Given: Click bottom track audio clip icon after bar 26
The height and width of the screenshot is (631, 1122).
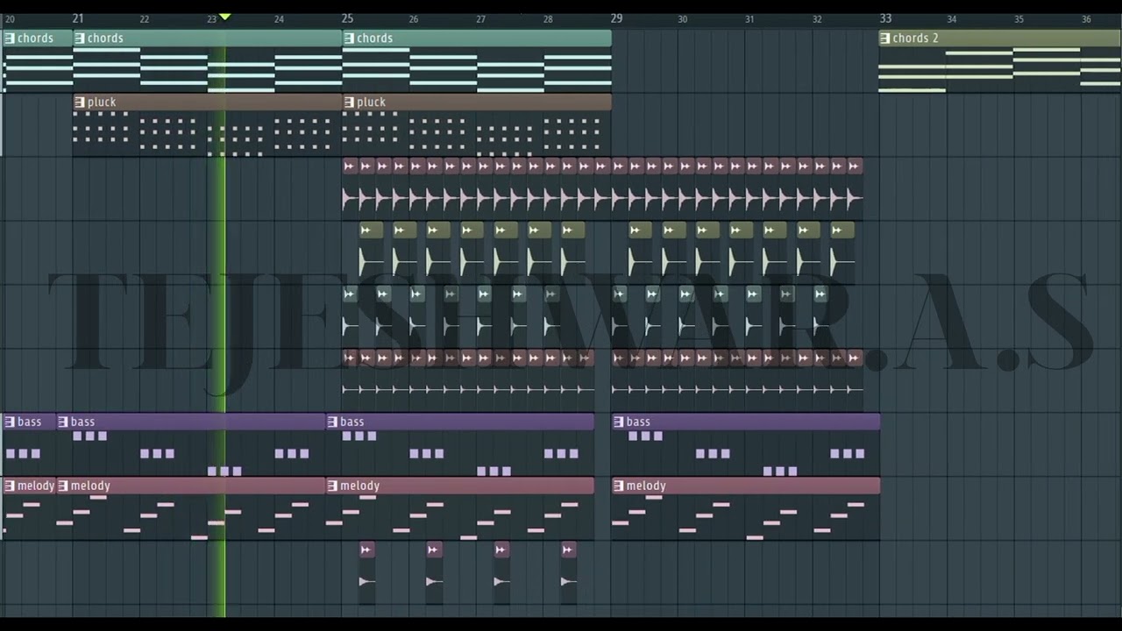Looking at the screenshot, I should pyautogui.click(x=433, y=550).
